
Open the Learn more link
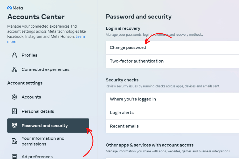click(x=80, y=36)
